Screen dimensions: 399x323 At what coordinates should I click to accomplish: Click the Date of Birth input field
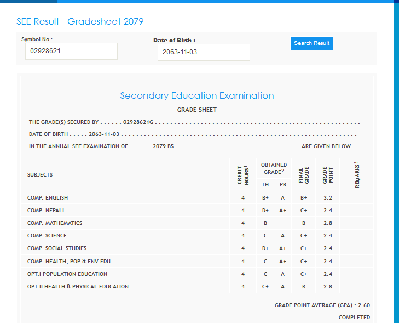tap(204, 52)
